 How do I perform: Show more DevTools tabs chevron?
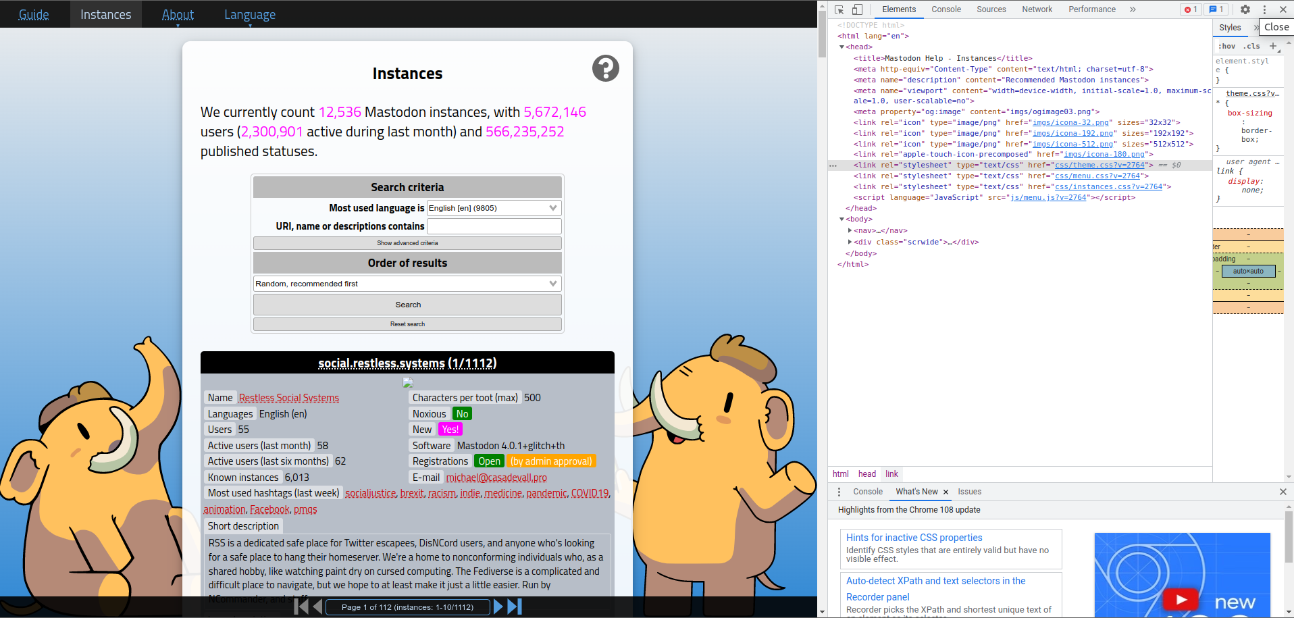(x=1133, y=9)
